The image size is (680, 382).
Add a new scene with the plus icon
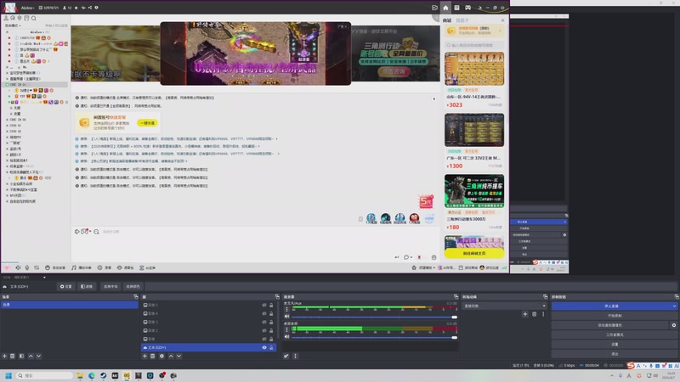pyautogui.click(x=5, y=356)
